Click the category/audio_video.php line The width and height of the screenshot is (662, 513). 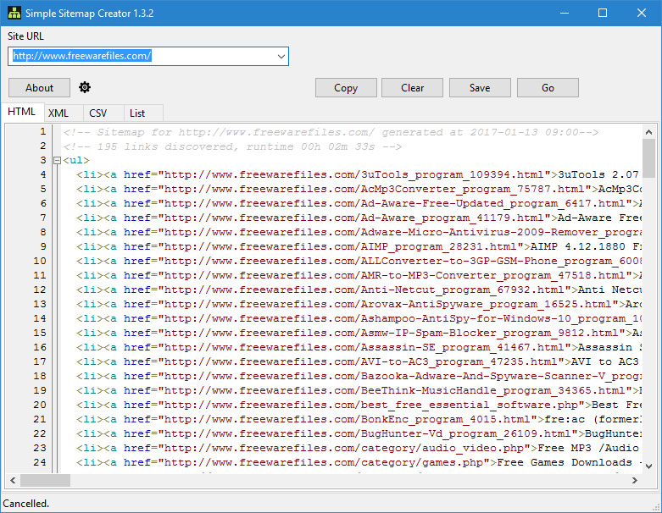[359, 448]
